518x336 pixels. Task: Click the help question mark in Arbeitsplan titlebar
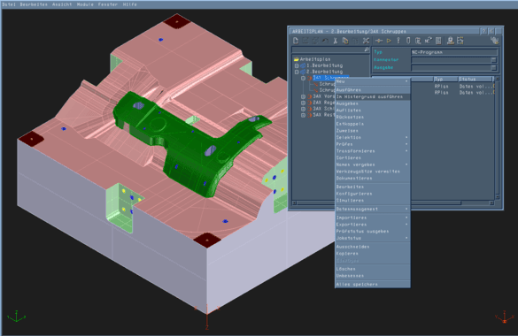click(x=483, y=31)
